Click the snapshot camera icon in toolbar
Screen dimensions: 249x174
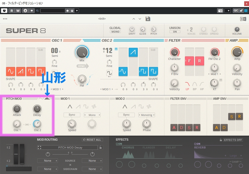pos(220,11)
